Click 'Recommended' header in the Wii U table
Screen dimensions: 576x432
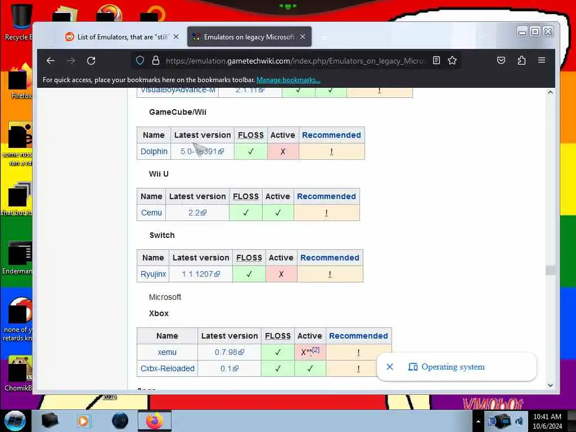coord(326,196)
